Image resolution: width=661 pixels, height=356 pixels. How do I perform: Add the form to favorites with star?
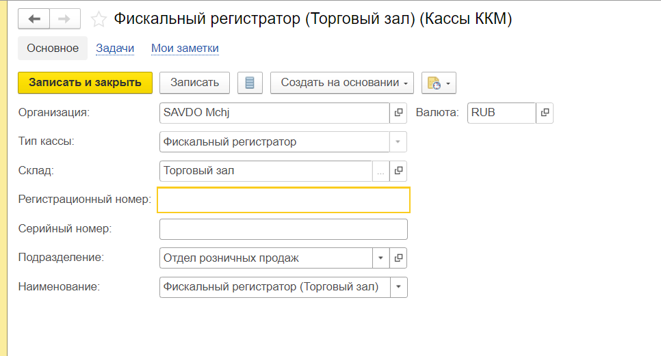coord(99,20)
